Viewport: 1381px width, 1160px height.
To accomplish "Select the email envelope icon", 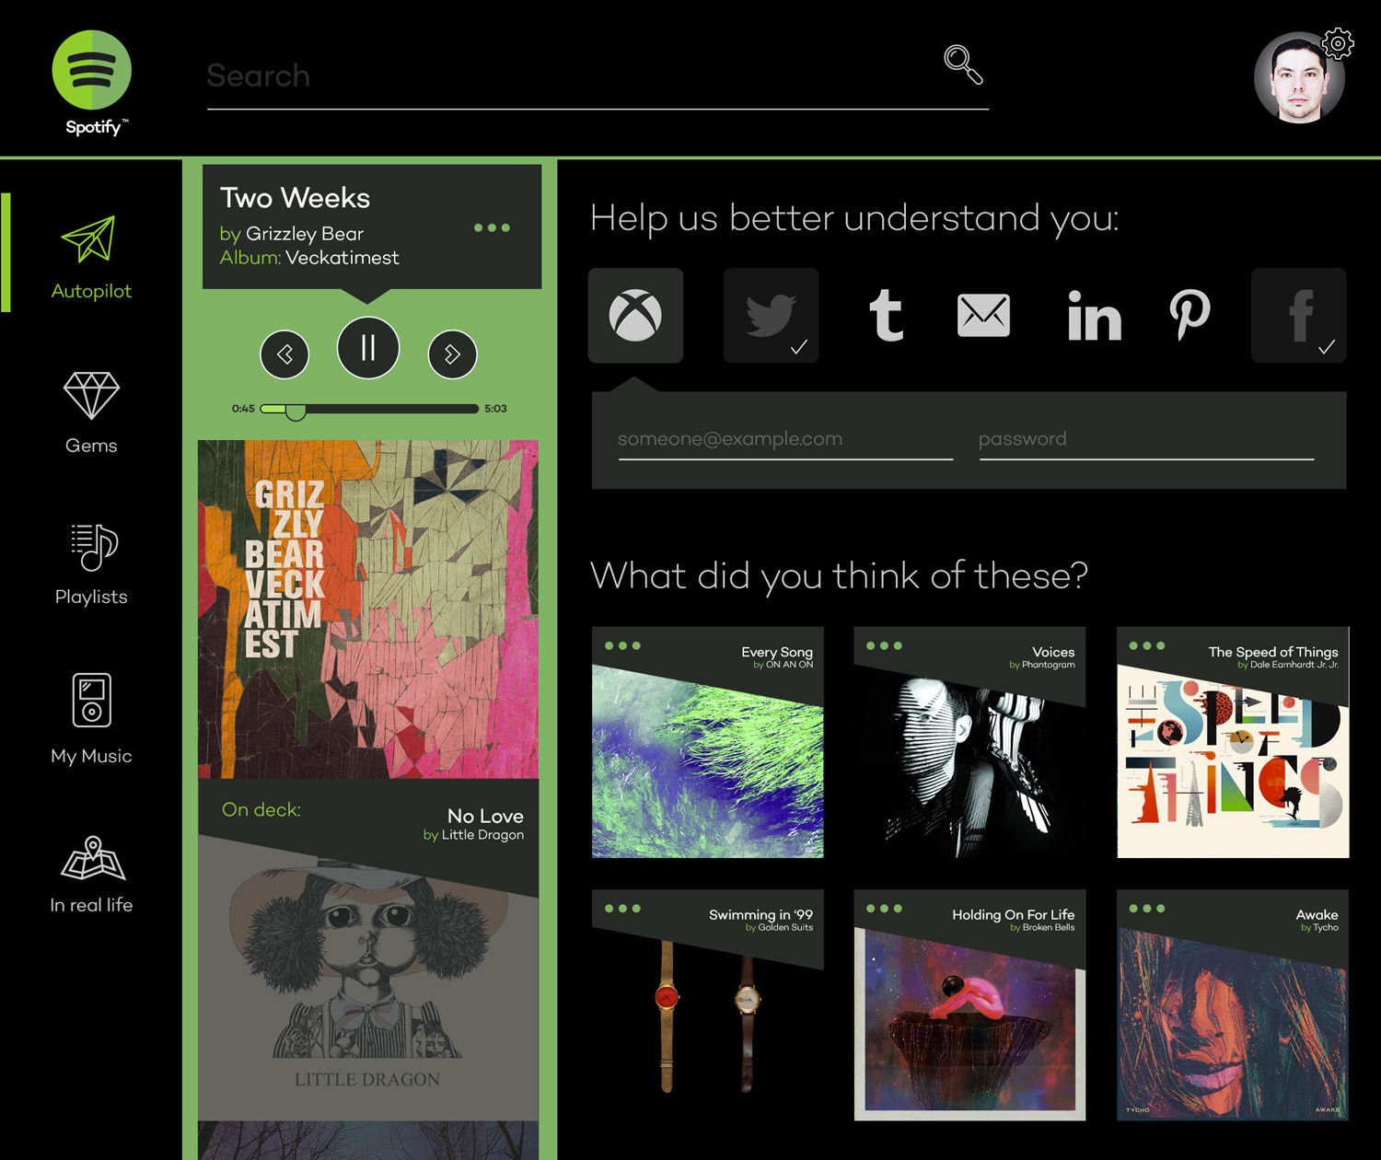I will pyautogui.click(x=983, y=316).
